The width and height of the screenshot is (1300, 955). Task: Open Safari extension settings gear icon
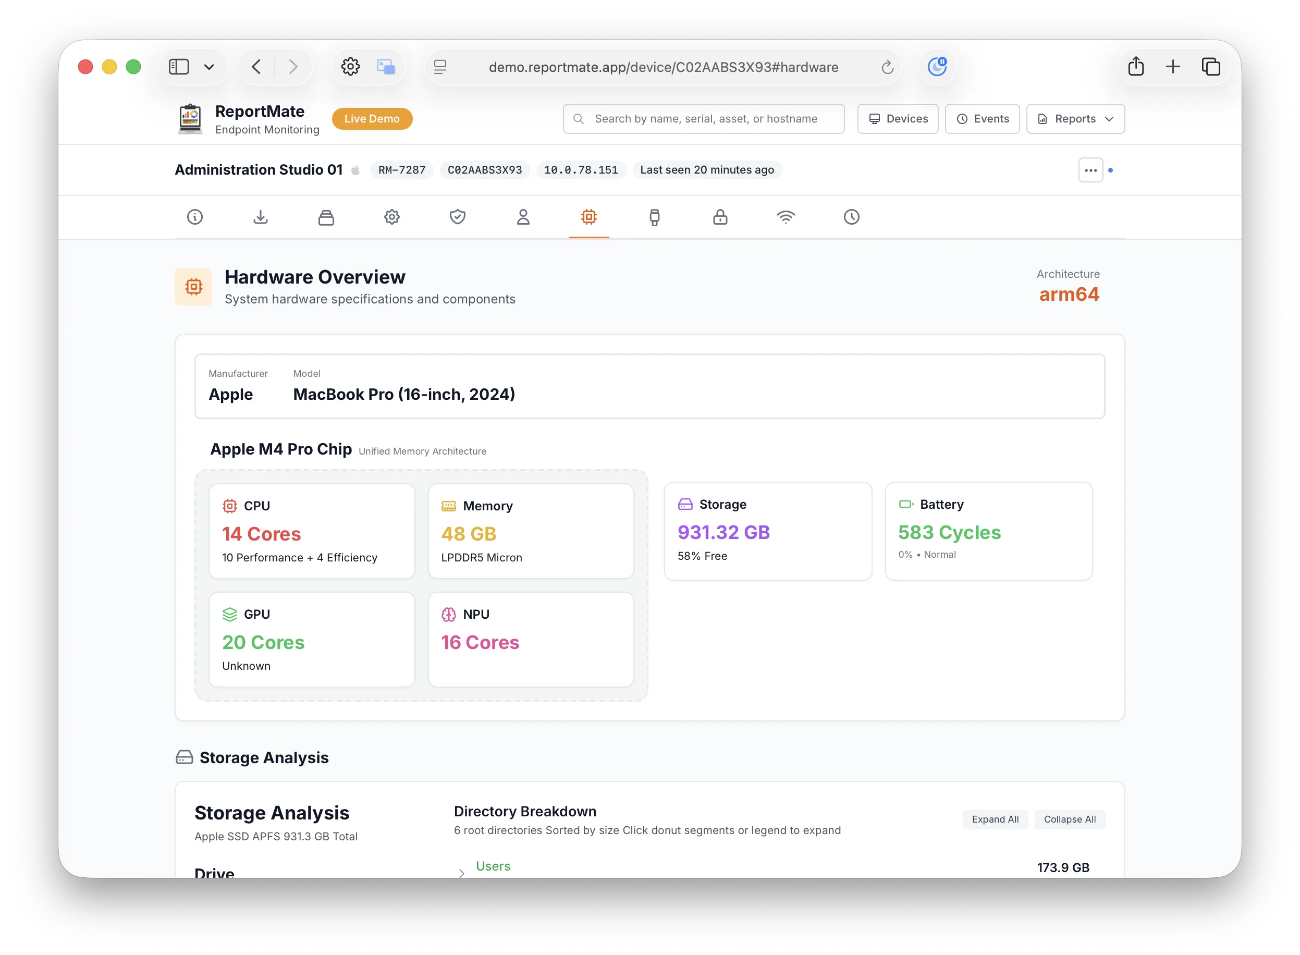(350, 67)
